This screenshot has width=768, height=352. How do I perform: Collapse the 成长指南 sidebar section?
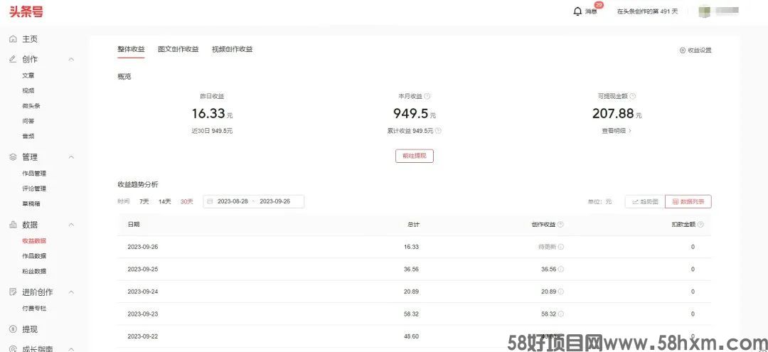71,348
